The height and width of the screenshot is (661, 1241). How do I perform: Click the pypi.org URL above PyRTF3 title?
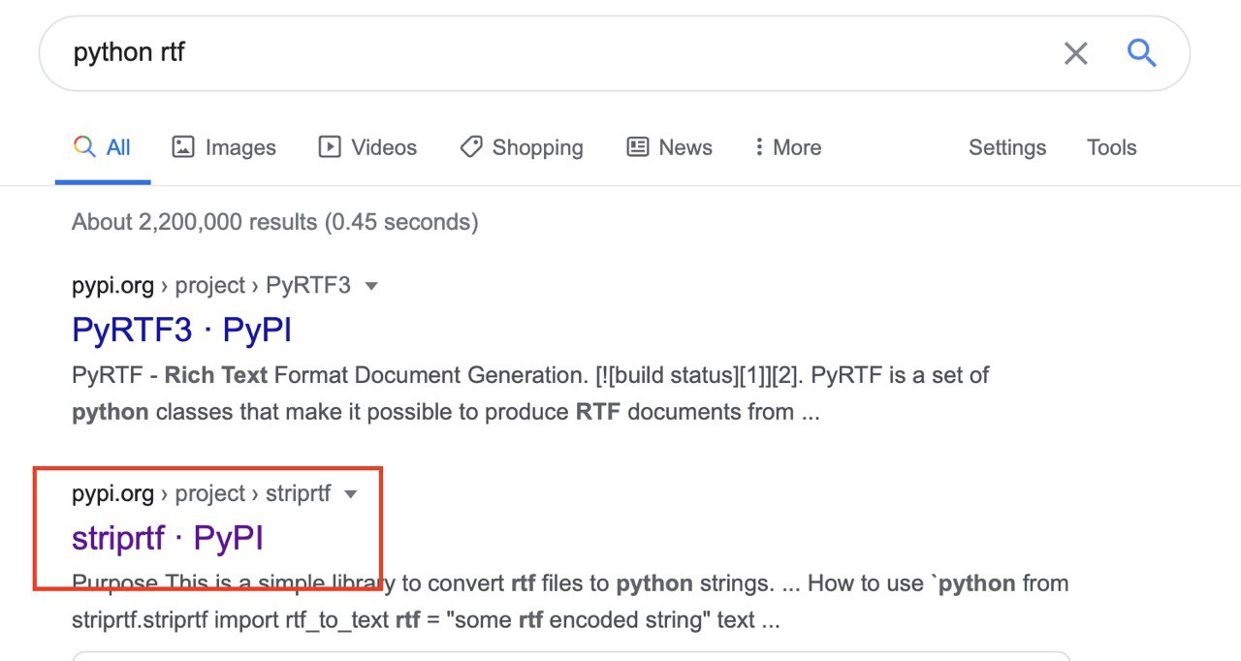click(x=112, y=286)
